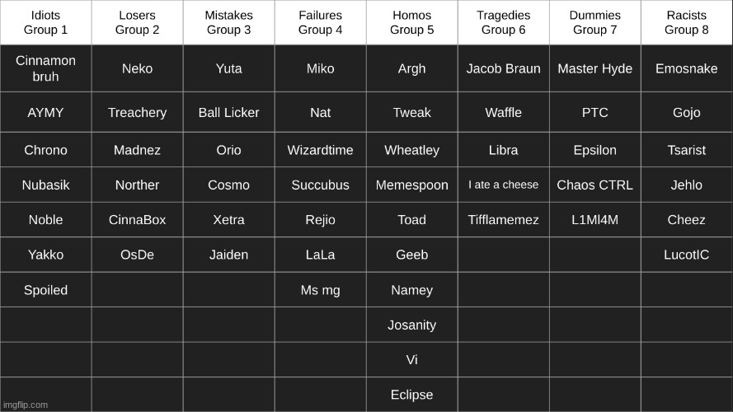Screen dimensions: 733x412
Task: Click the Master Hyde cell
Action: point(595,68)
